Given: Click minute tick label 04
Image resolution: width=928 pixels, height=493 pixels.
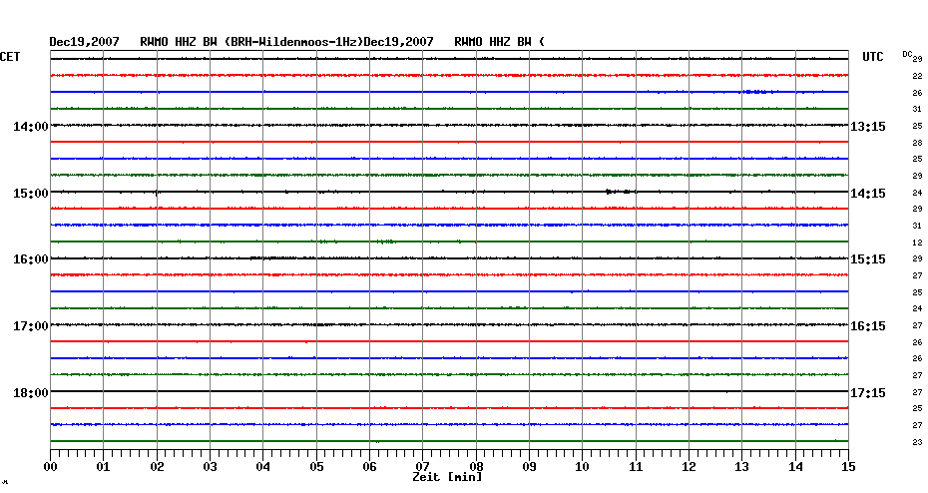Looking at the screenshot, I should click(x=263, y=467).
